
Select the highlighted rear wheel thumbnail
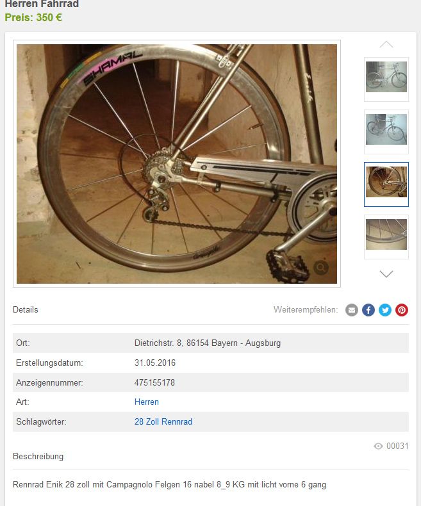coord(386,184)
